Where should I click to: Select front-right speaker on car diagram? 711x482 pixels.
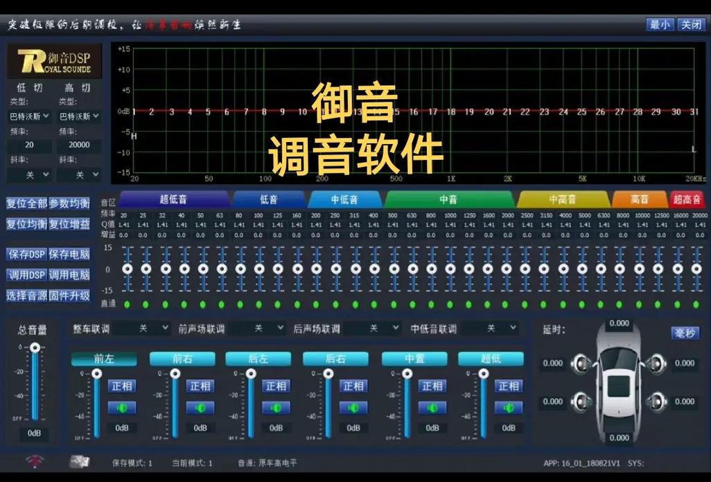pos(656,364)
